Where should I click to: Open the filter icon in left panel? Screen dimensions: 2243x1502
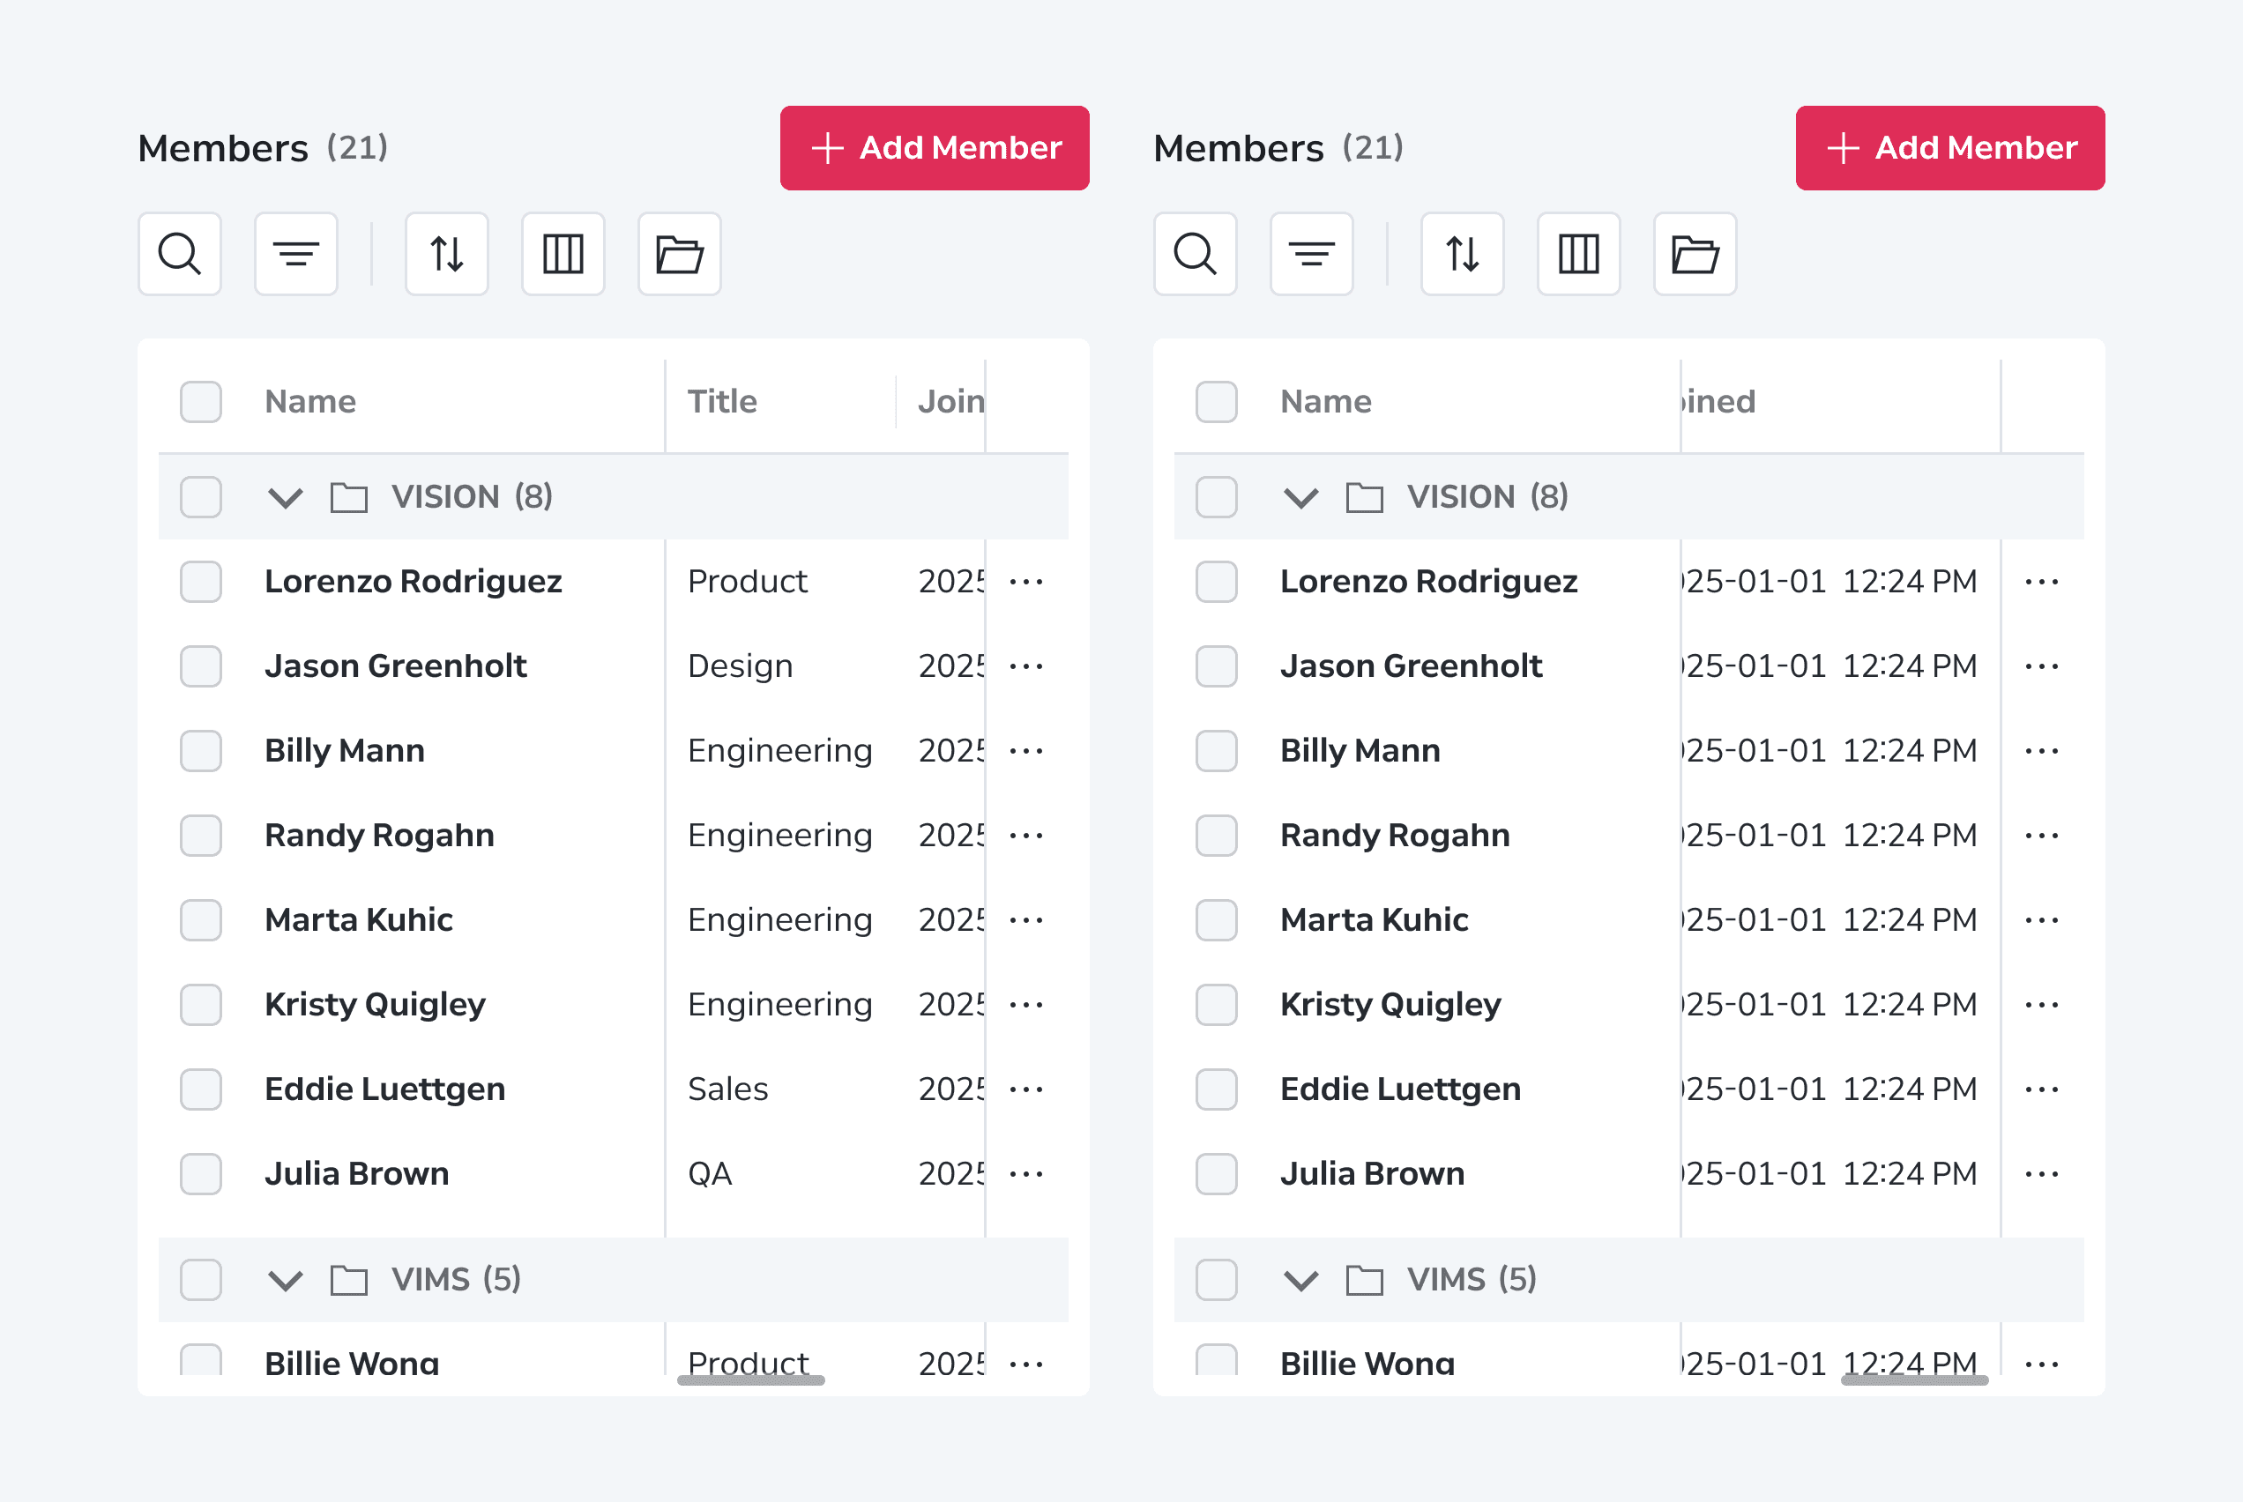[x=296, y=254]
